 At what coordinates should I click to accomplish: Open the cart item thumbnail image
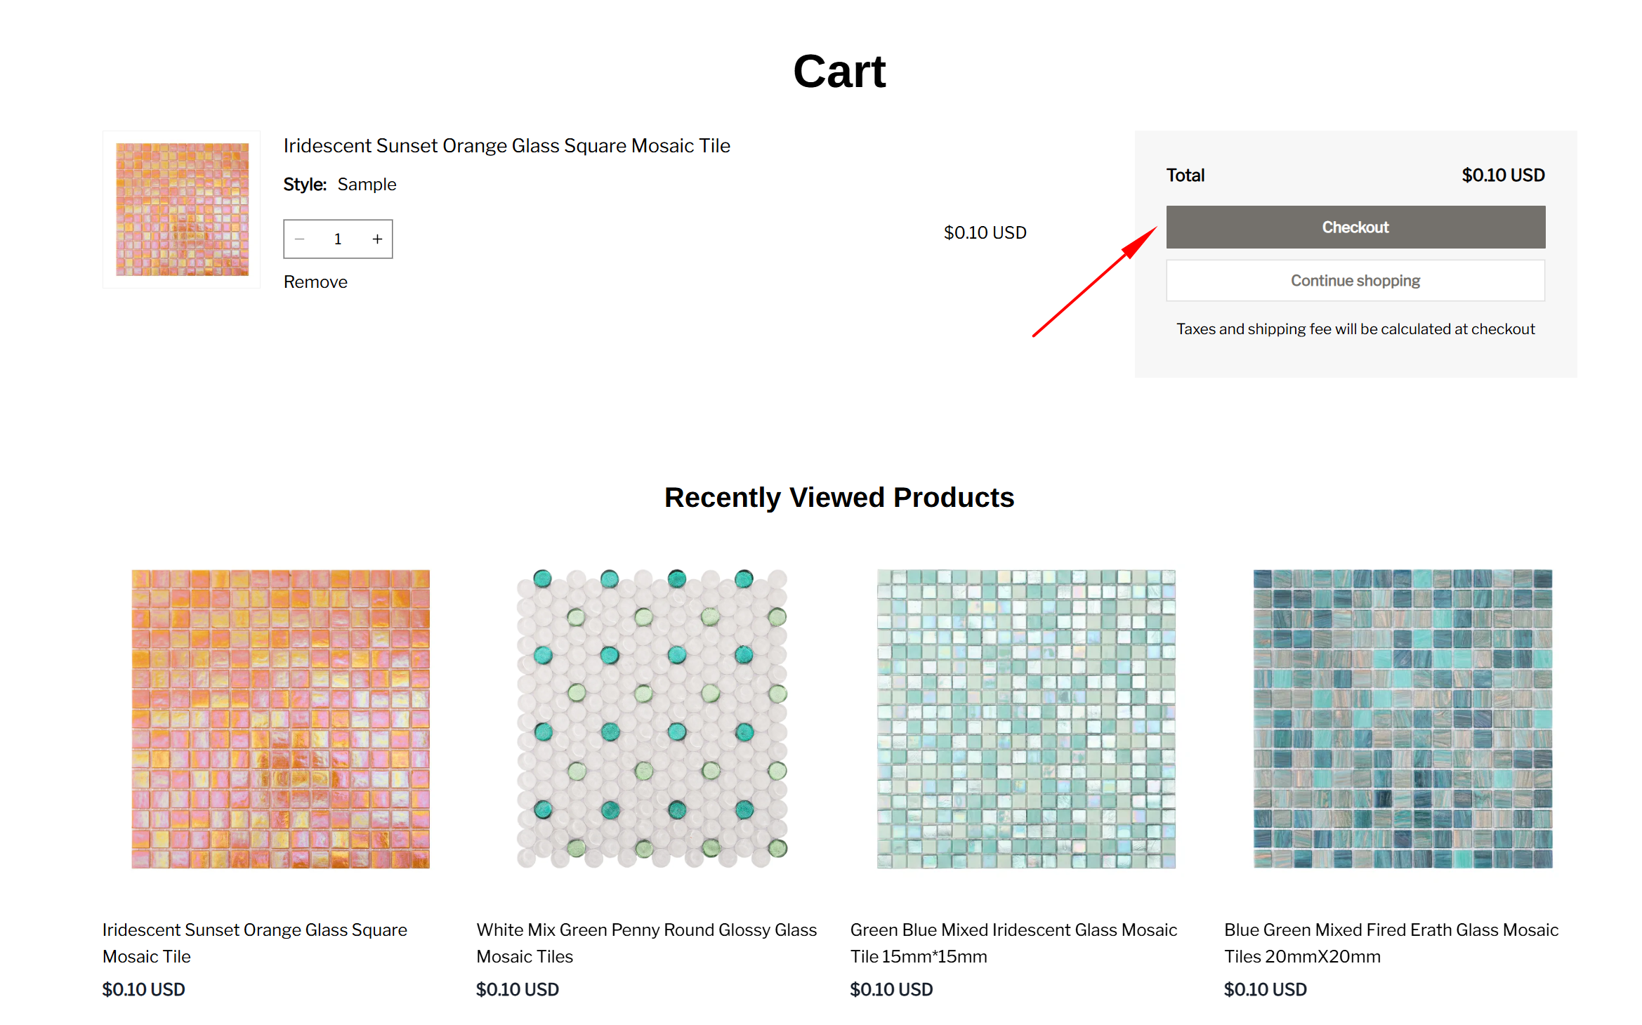pos(182,209)
